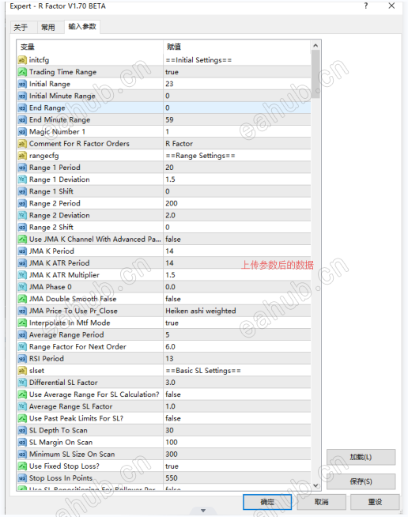Click the 重设 (Reset) button
The image size is (408, 517).
click(375, 502)
